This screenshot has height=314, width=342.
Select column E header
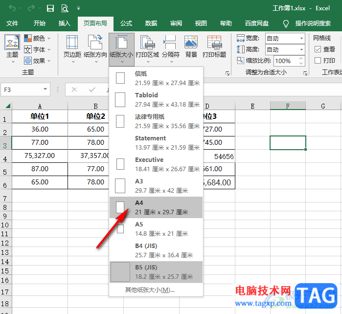click(x=252, y=106)
